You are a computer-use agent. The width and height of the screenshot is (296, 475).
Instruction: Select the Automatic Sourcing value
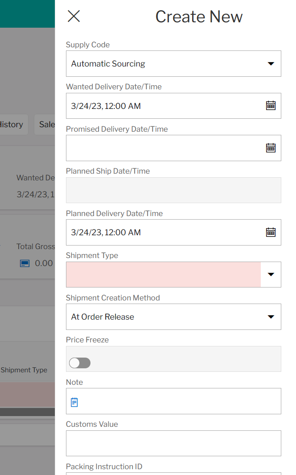coord(108,63)
